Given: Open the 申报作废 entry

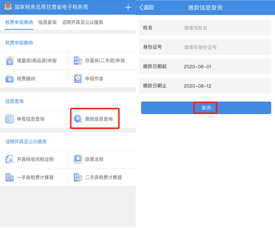Looking at the screenshot, I should [102, 79].
